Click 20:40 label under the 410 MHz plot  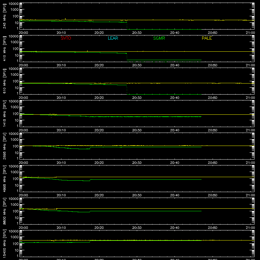tap(175, 65)
